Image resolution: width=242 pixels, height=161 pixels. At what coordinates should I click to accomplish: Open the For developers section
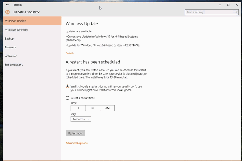tap(32, 65)
